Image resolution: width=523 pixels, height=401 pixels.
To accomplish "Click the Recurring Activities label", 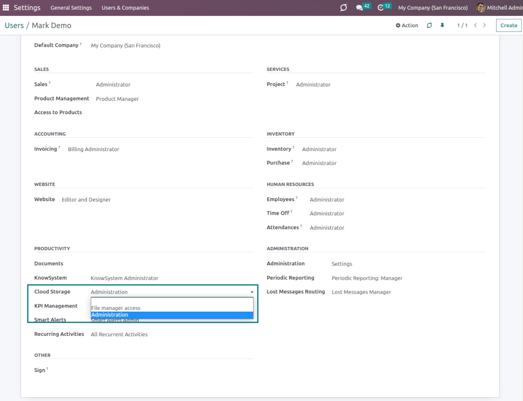I will 59,334.
